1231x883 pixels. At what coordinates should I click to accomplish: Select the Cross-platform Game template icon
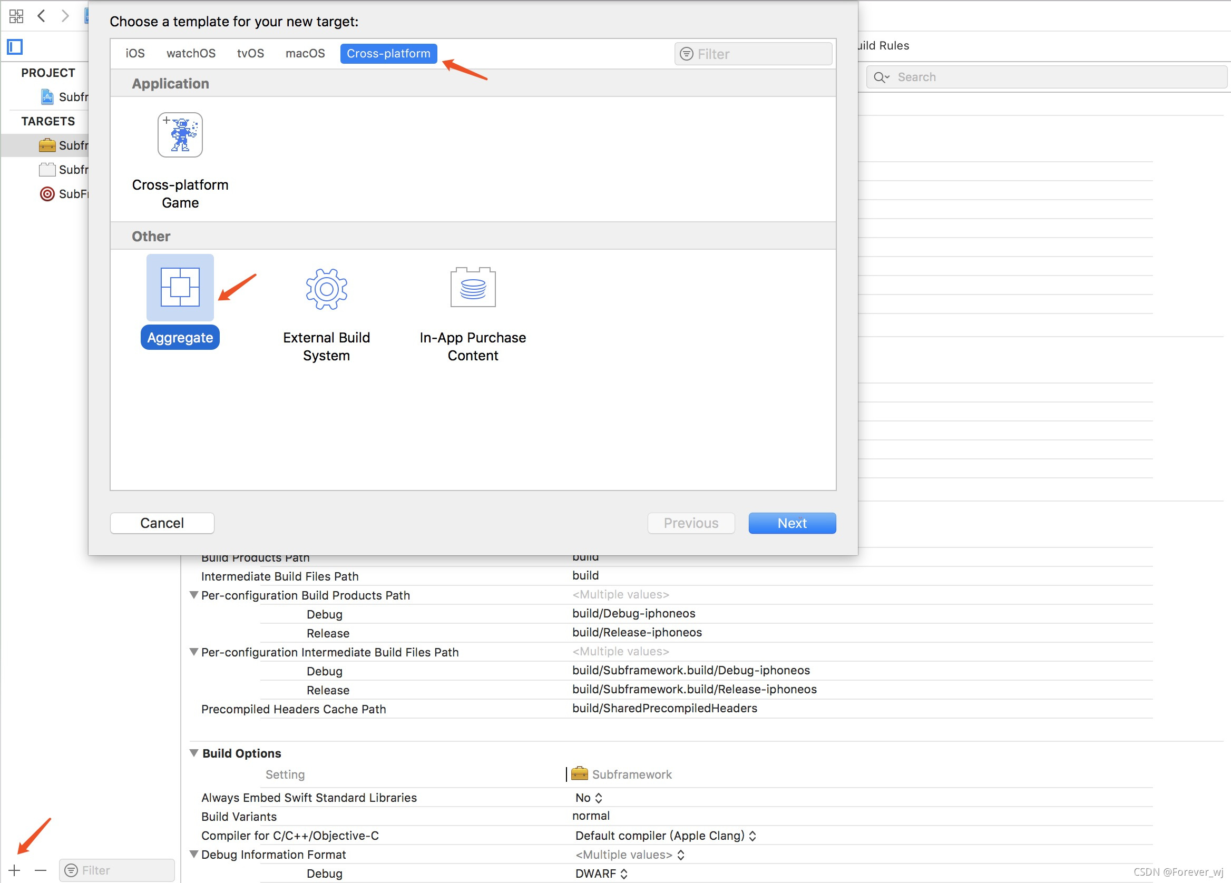point(180,135)
